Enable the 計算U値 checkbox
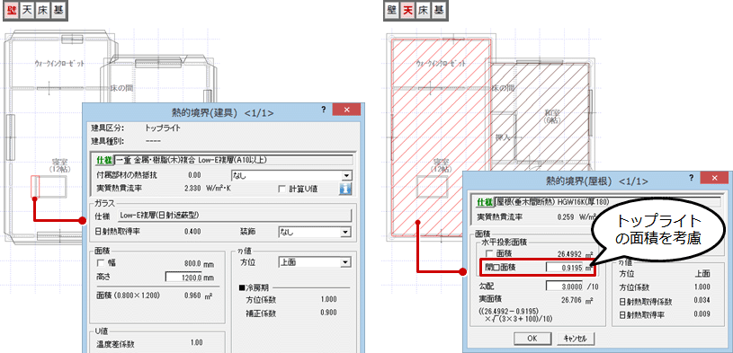Screen dimensions: 733x353 tap(282, 190)
